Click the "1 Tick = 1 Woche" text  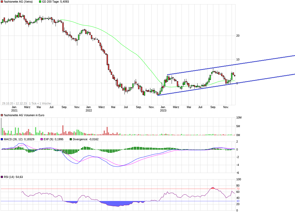pos(40,103)
